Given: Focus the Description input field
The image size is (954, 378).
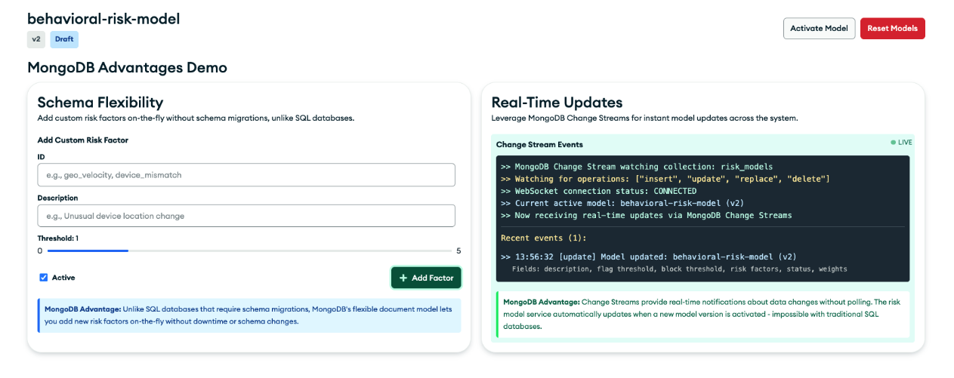Looking at the screenshot, I should [246, 216].
